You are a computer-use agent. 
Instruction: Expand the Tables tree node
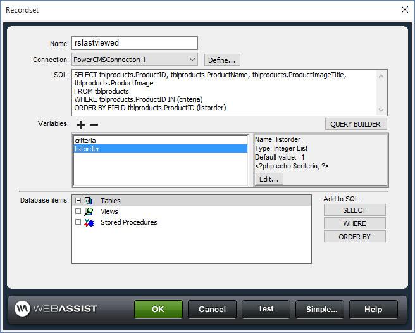pos(78,200)
